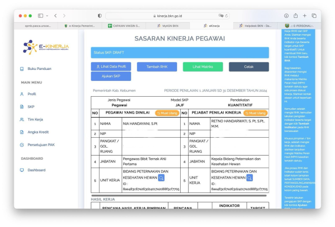Open Buku Panduan in sidebar

[40, 69]
